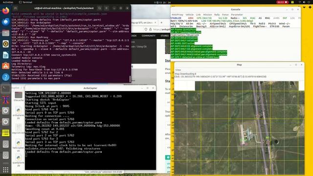Click 'Loaded module console' terminal line

[x=27, y=58]
